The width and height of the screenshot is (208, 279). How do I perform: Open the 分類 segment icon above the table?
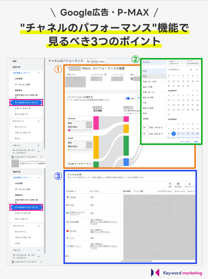pyautogui.click(x=170, y=184)
